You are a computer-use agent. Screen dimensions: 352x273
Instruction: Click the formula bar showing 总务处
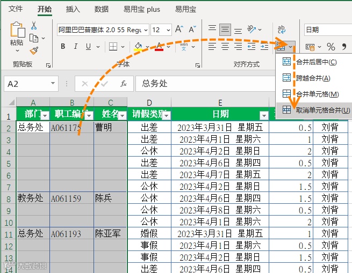pyautogui.click(x=205, y=84)
